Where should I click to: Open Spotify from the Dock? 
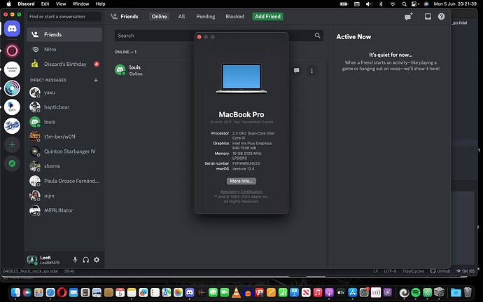click(x=416, y=292)
